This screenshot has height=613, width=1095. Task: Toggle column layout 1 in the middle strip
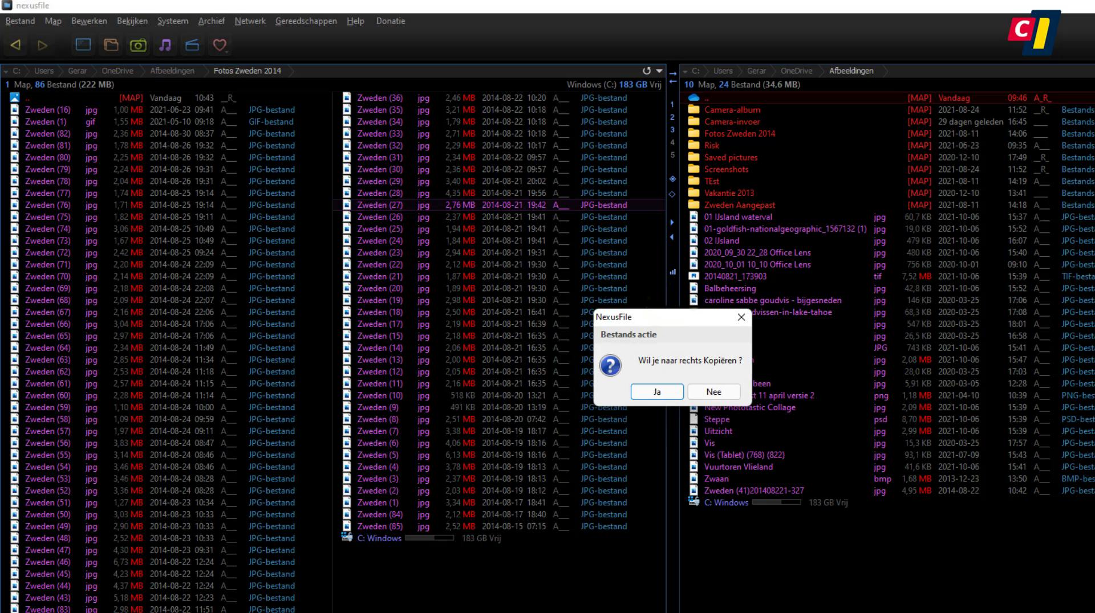click(672, 105)
